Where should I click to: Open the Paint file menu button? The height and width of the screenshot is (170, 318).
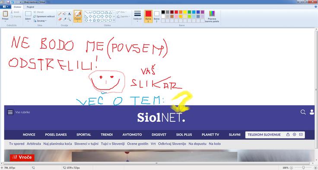pos(6,6)
